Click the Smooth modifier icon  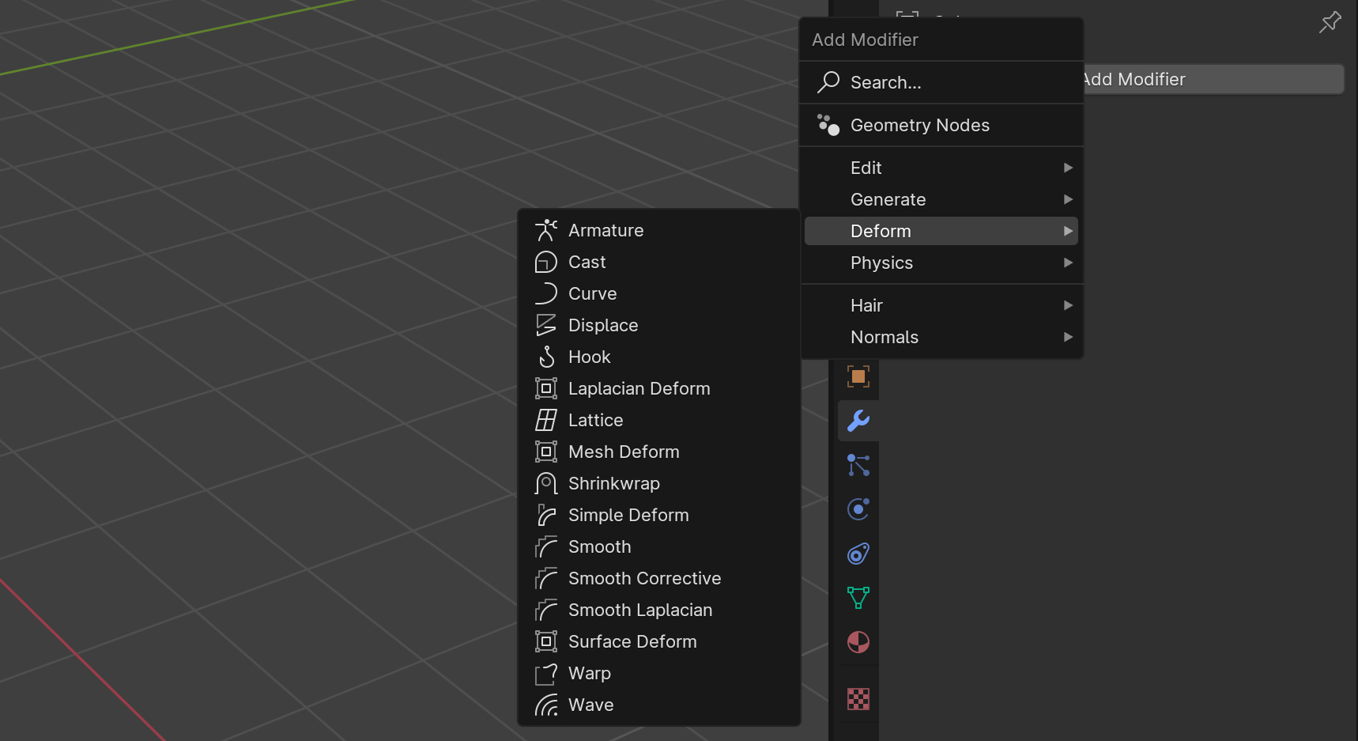click(x=546, y=546)
